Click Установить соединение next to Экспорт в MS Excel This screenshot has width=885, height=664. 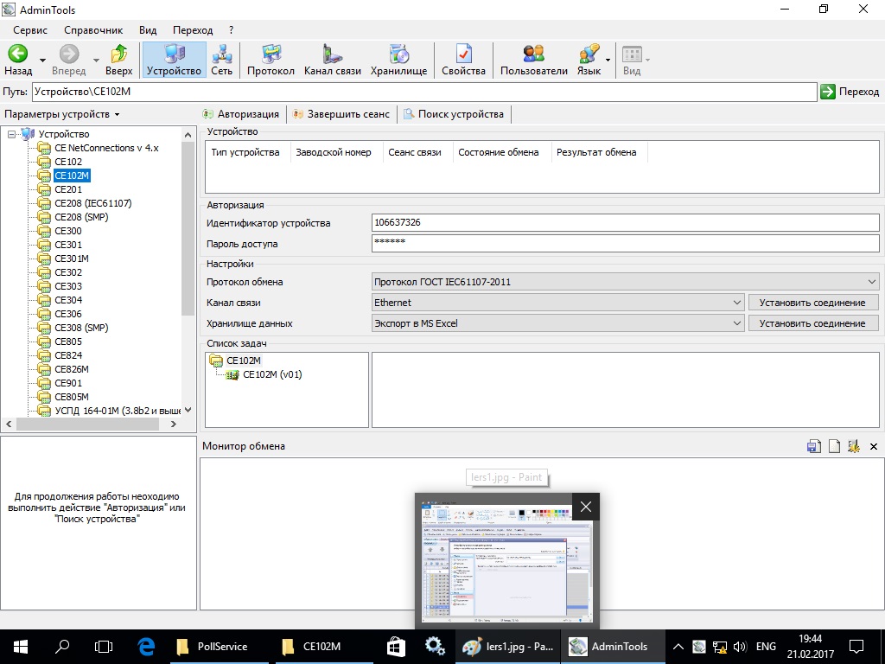812,323
